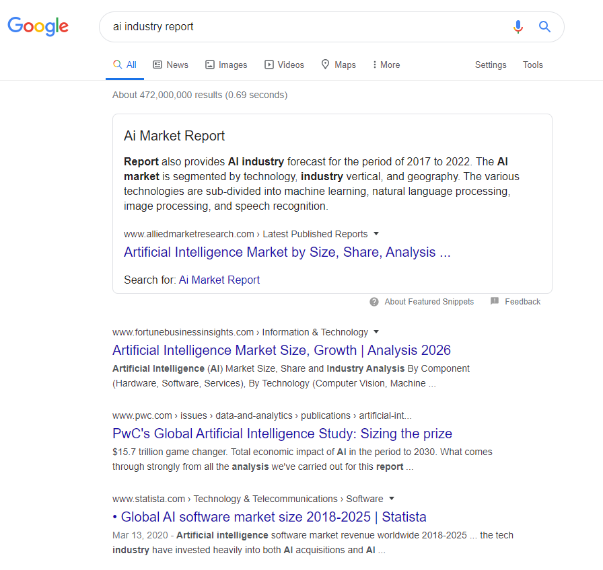Open About Featured Snippets link
Screen dimensions: 603x570
429,302
